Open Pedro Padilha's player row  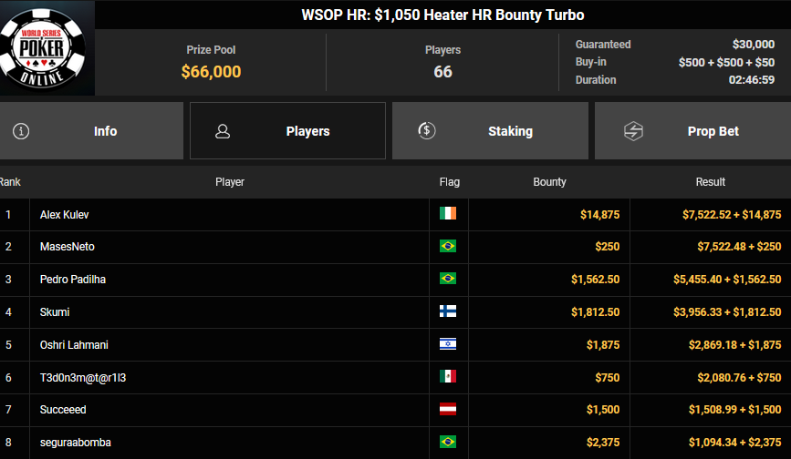pyautogui.click(x=73, y=280)
